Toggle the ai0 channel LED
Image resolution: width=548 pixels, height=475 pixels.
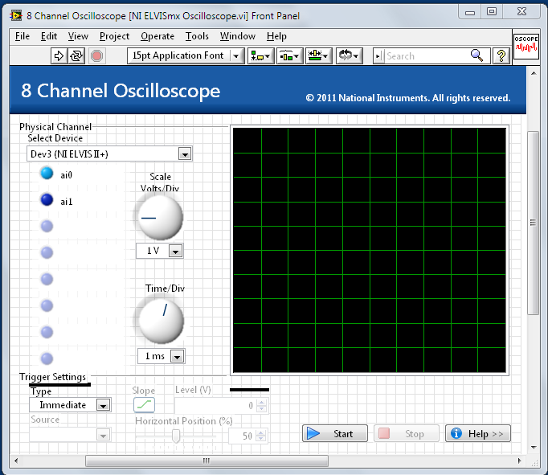coord(47,174)
